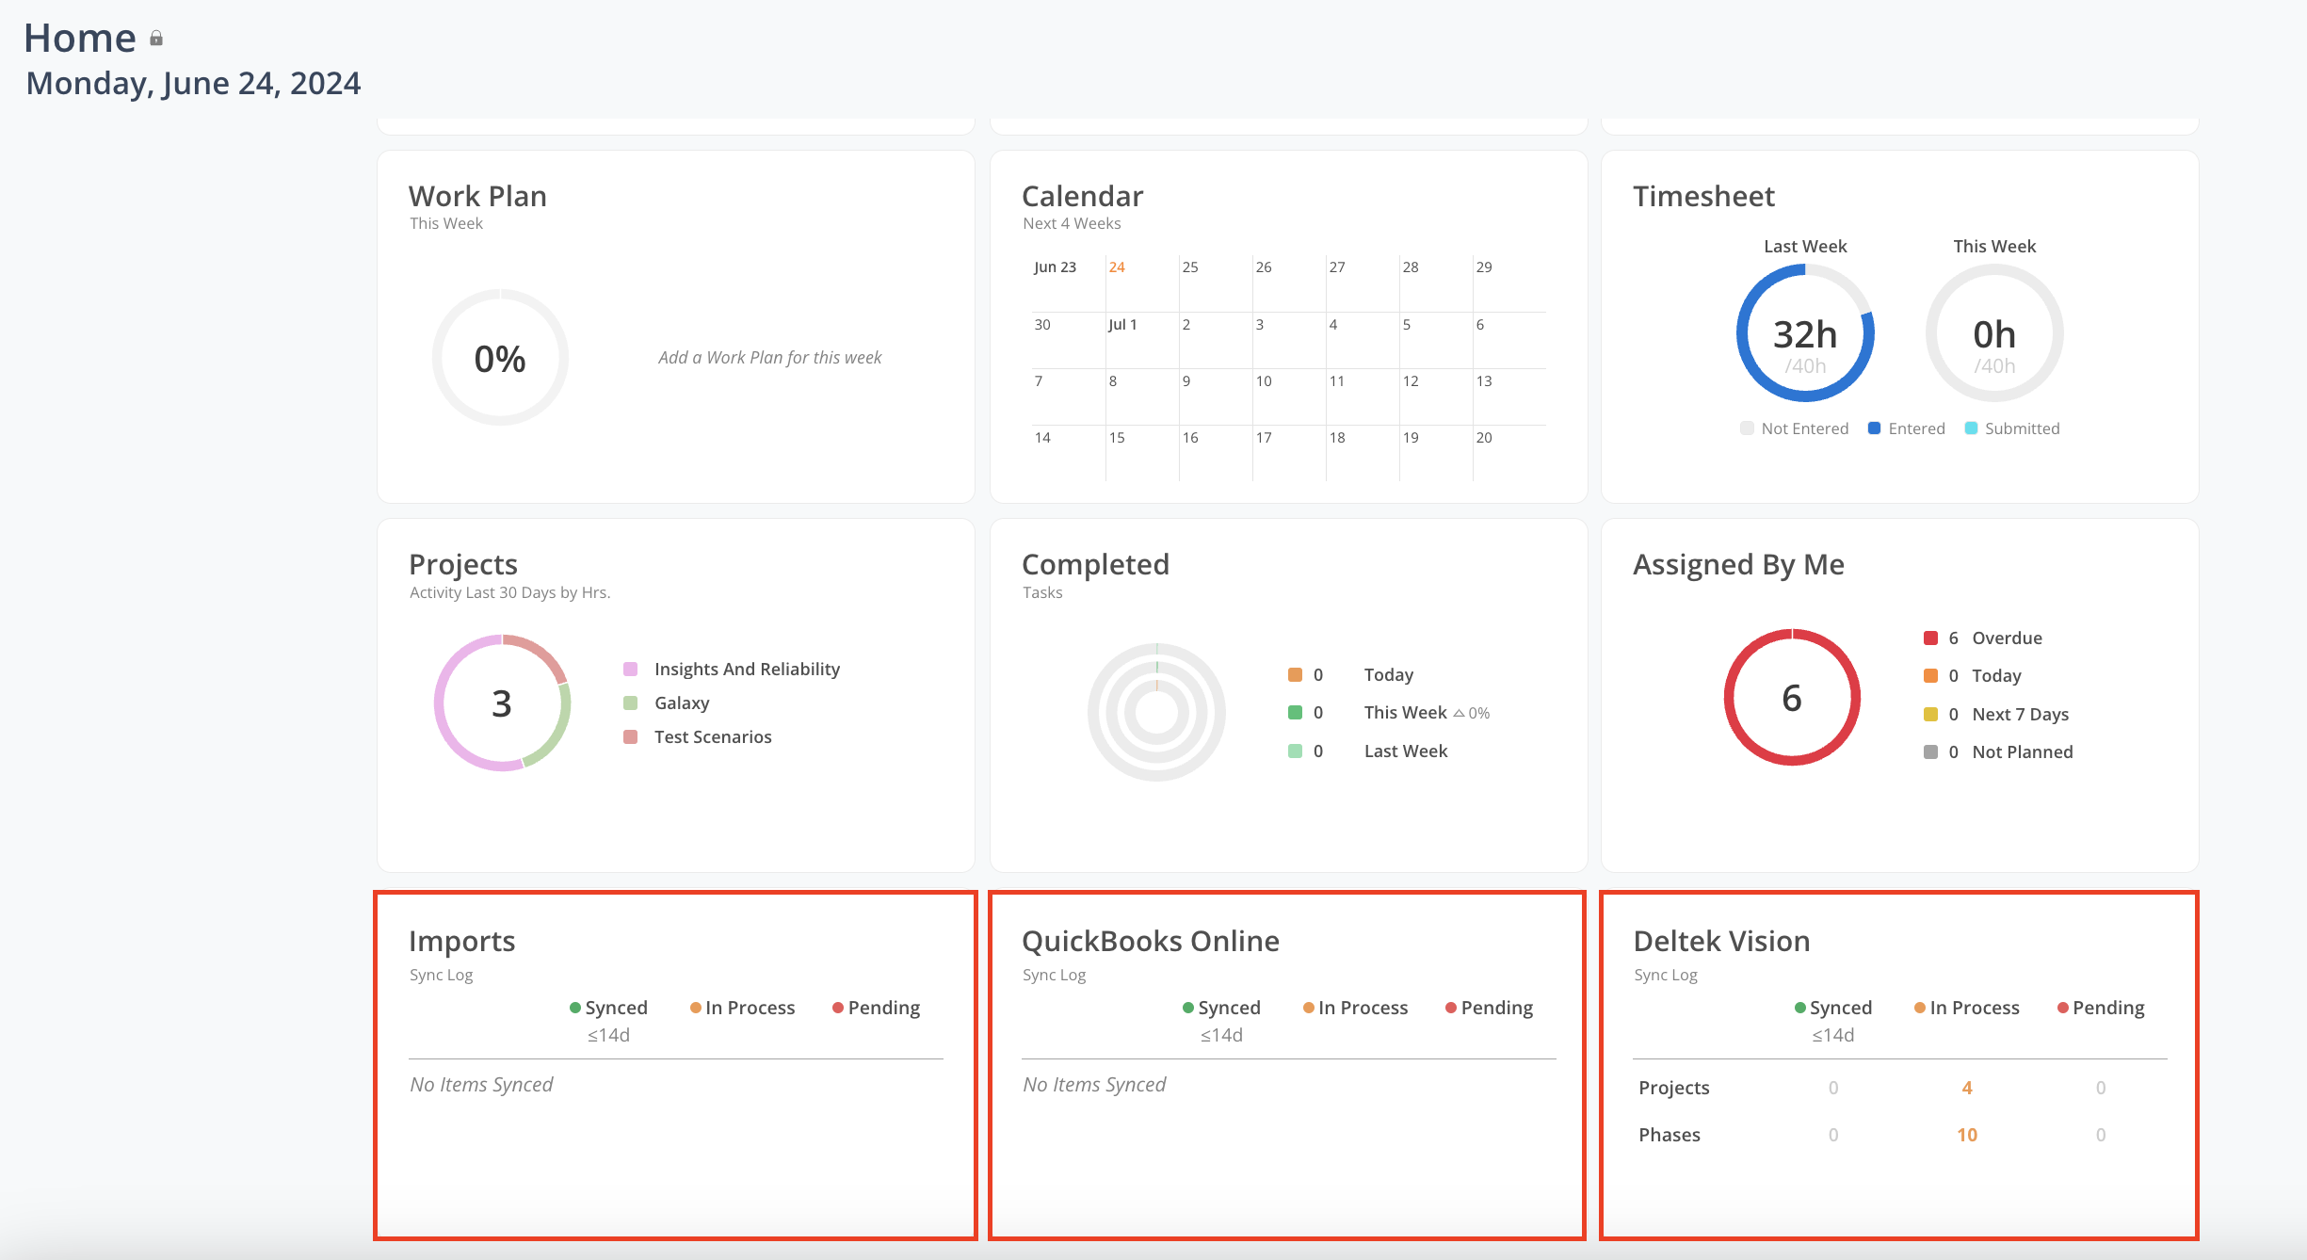Select the This Week view in Timesheet

(1993, 246)
